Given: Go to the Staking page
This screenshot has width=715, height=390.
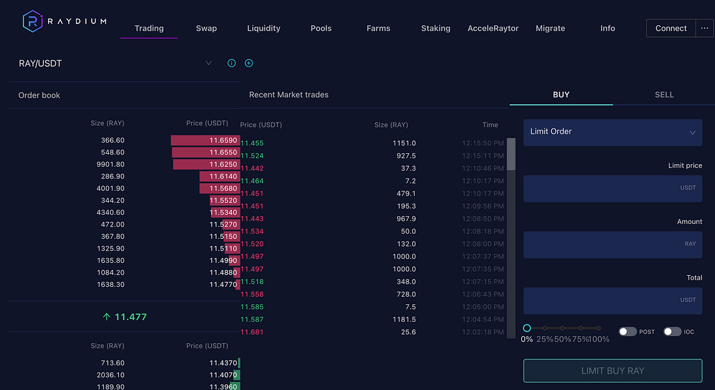Looking at the screenshot, I should (x=435, y=29).
